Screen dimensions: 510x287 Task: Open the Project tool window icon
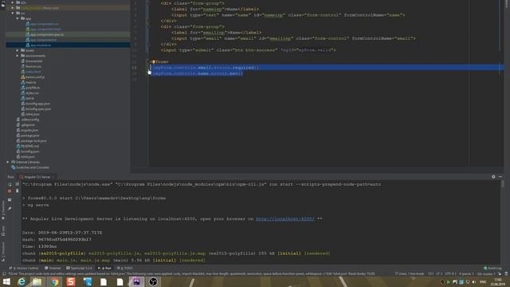tap(3, 5)
